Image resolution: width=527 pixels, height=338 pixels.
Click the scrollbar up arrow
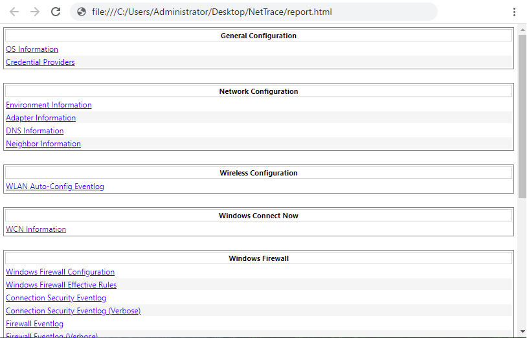point(522,30)
